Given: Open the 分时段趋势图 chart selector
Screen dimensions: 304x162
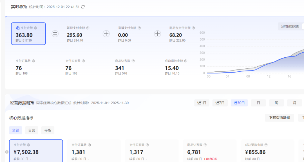Looking at the screenshot, I should coord(290,26).
